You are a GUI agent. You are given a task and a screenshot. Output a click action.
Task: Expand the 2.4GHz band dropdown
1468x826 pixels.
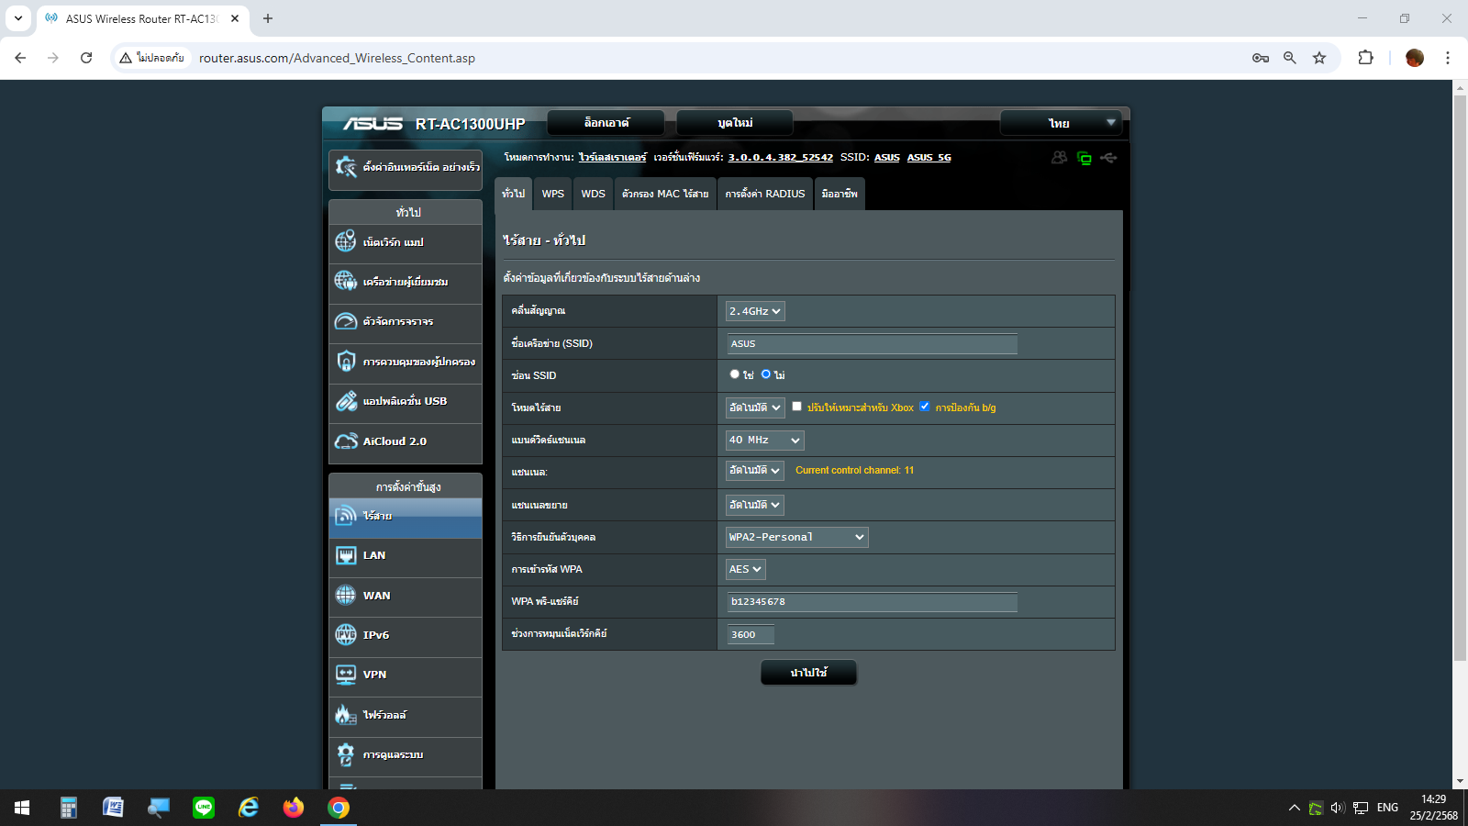click(x=755, y=311)
